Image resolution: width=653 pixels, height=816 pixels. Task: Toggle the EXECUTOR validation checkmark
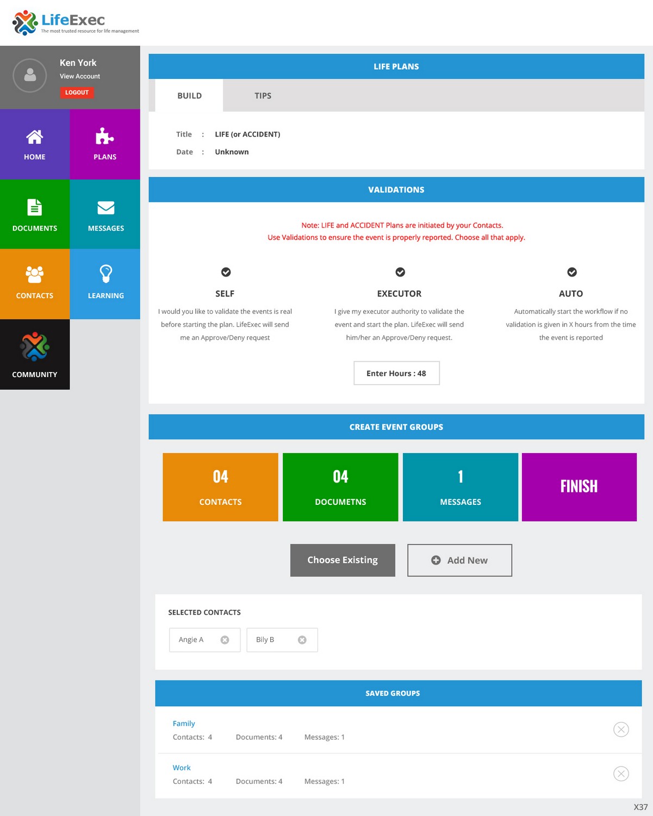(400, 272)
